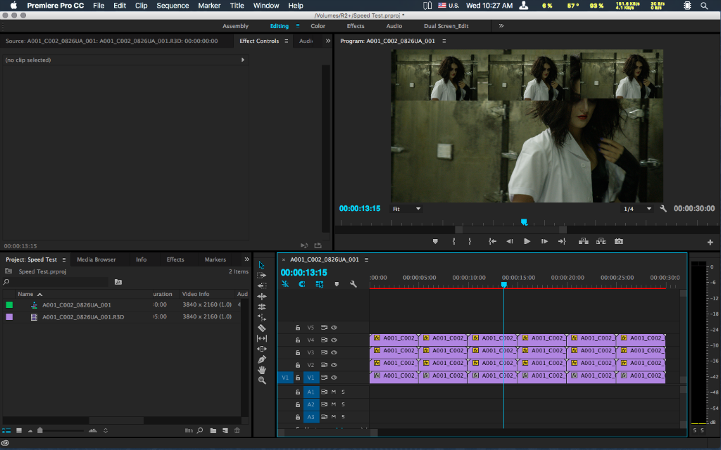Open Effect Controls panel menu
Image resolution: width=721 pixels, height=450 pixels.
click(x=287, y=41)
